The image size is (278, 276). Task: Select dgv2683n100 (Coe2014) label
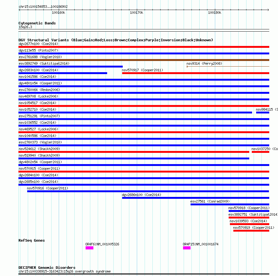pos(38,70)
